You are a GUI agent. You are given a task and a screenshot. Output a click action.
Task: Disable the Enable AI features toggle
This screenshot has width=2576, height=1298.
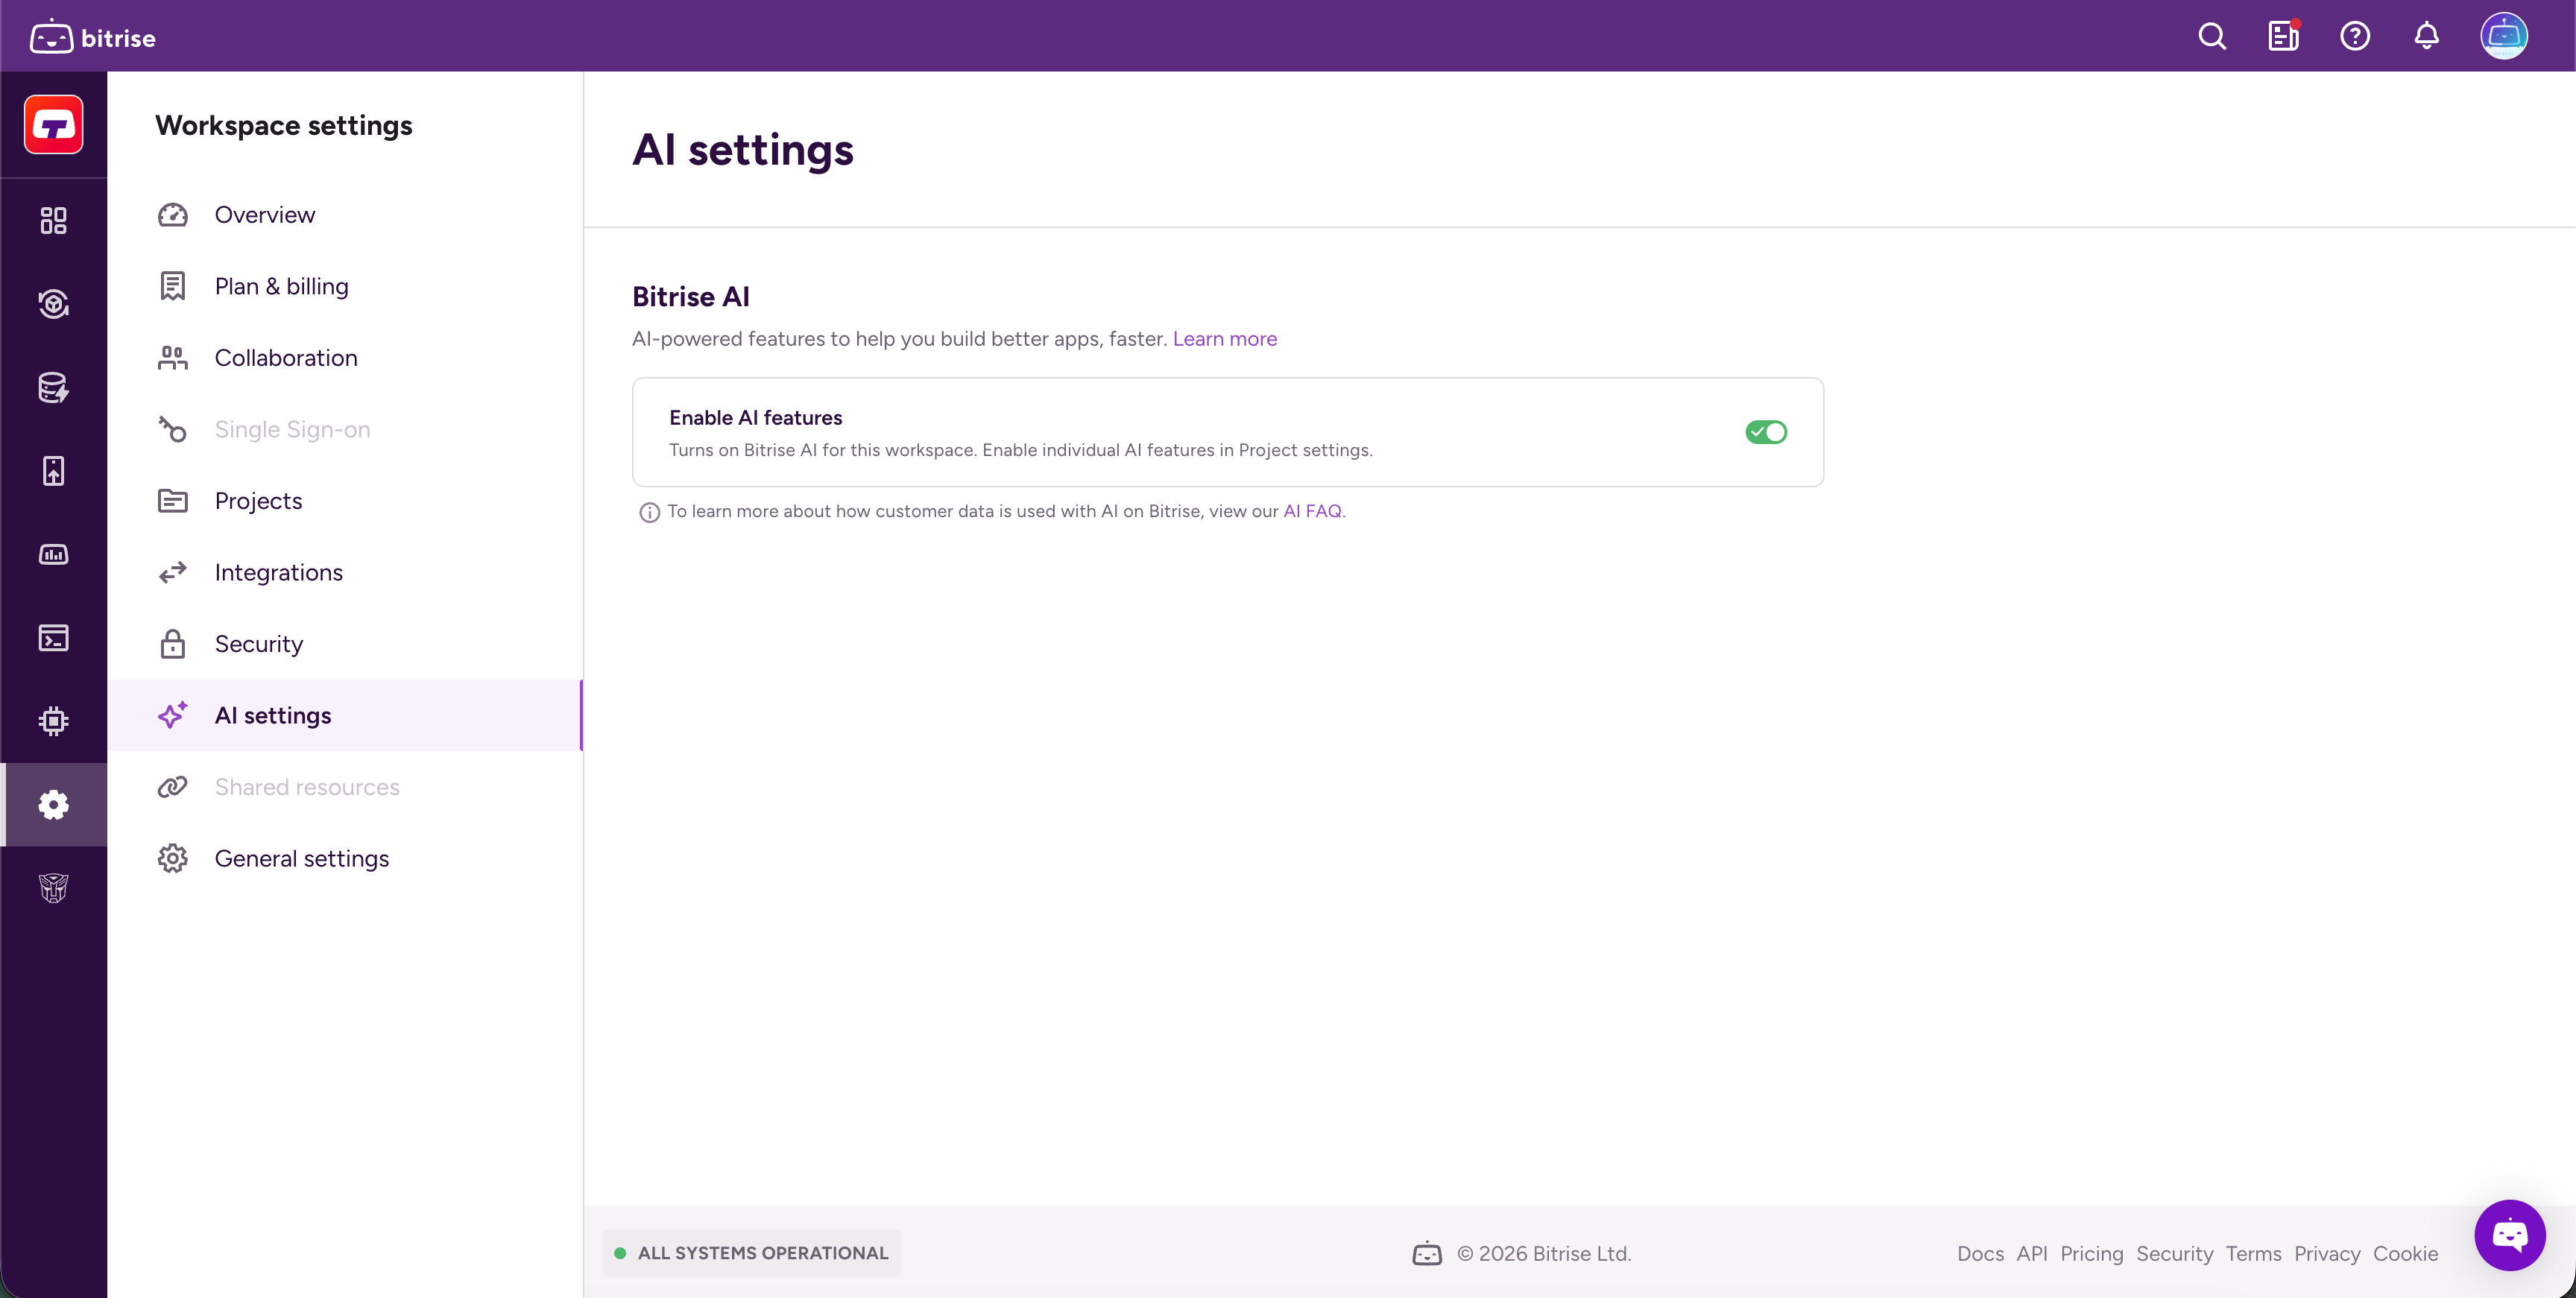tap(1766, 432)
